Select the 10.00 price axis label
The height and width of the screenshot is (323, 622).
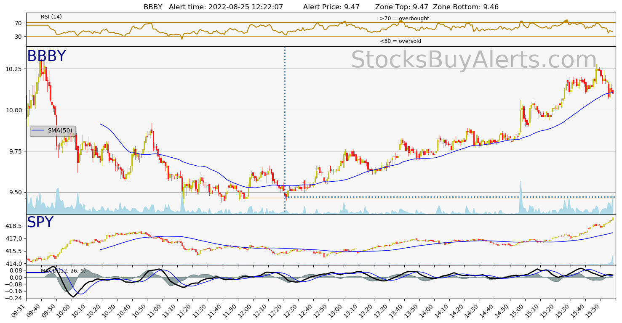click(x=14, y=110)
